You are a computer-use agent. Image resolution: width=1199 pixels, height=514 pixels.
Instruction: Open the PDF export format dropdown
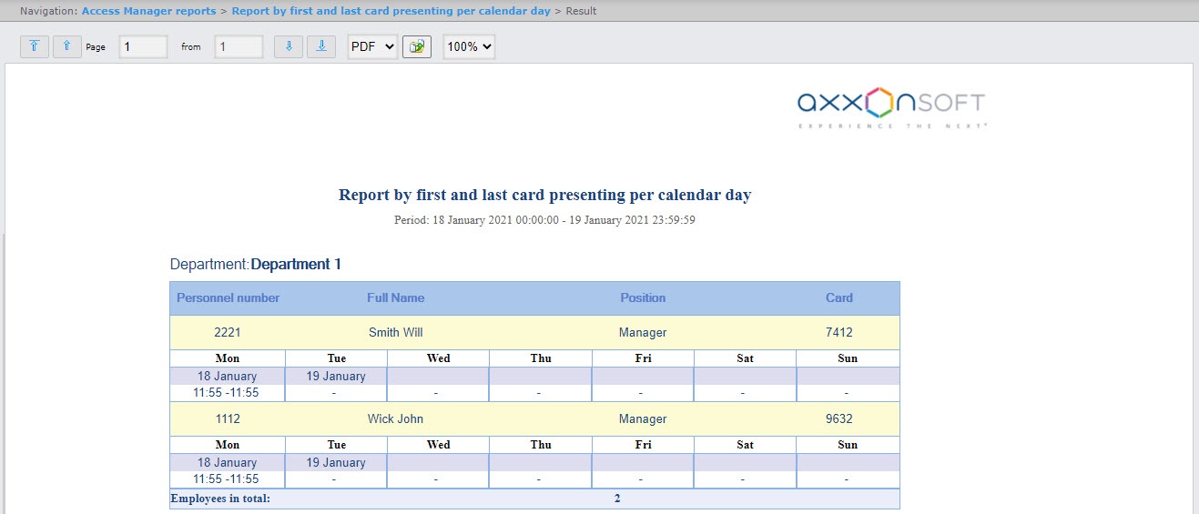click(372, 46)
